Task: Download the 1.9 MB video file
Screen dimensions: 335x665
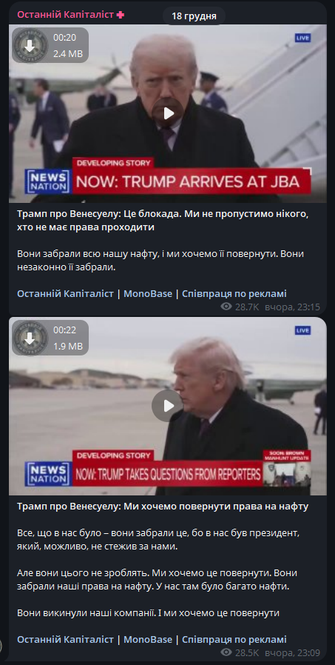Action: 30,338
